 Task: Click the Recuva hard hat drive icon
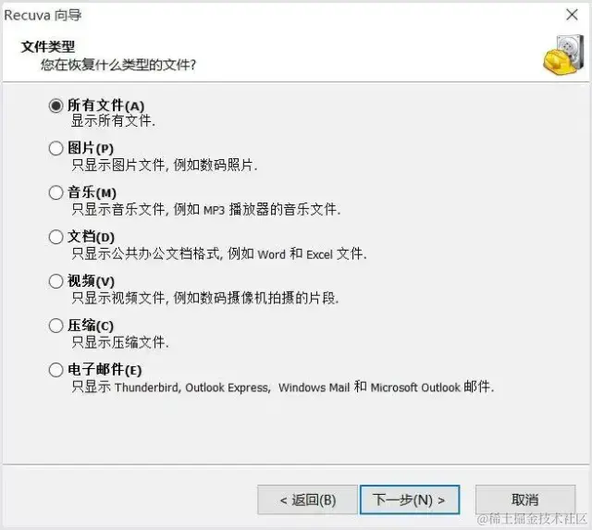click(x=564, y=55)
